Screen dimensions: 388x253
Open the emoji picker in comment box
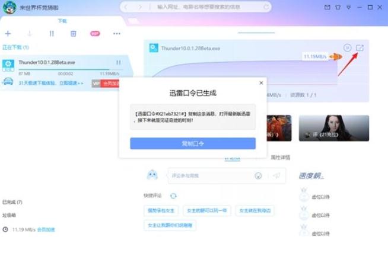click(258, 175)
